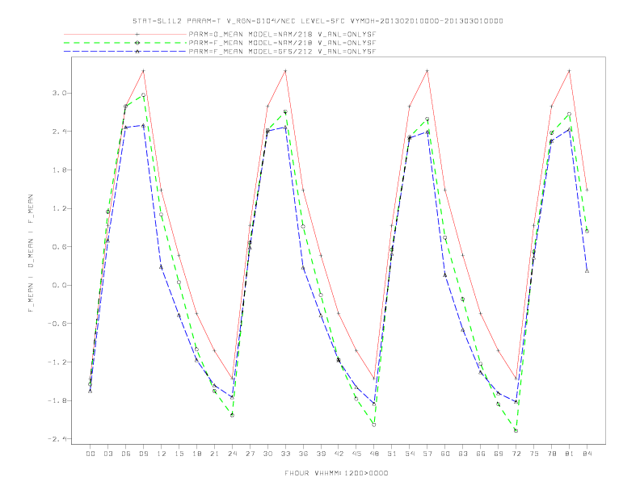Click x-axis forecast hour label 51

(x=392, y=454)
